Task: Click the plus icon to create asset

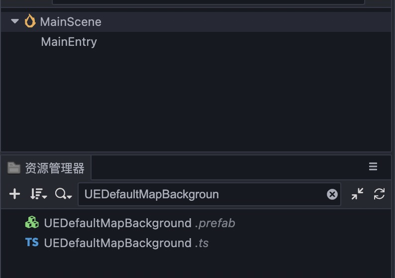Action: pyautogui.click(x=15, y=194)
